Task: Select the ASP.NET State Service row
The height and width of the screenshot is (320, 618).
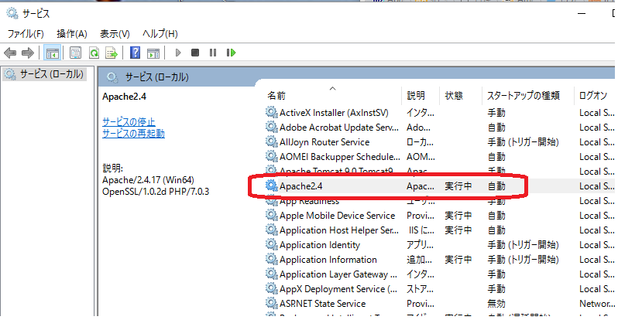Action: coord(440,304)
